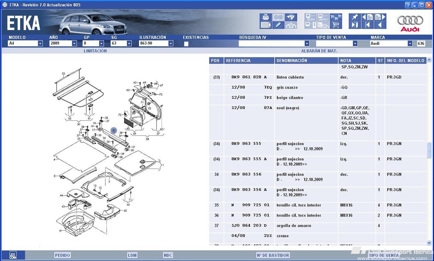Click the single left arrow back icon
Image resolution: width=434 pixels, height=261 pixels.
tap(380, 25)
